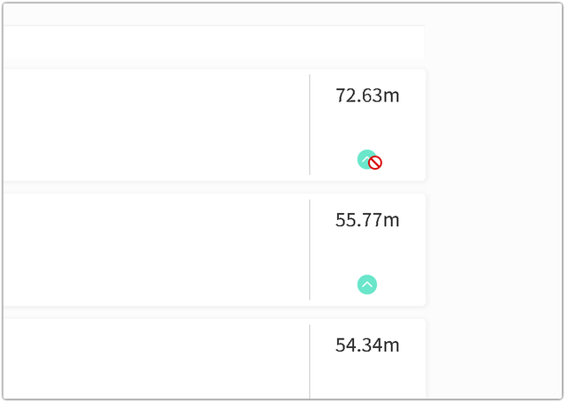Click the vertical divider in the 55.77m card
Image resolution: width=565 pixels, height=402 pixels.
click(x=310, y=250)
